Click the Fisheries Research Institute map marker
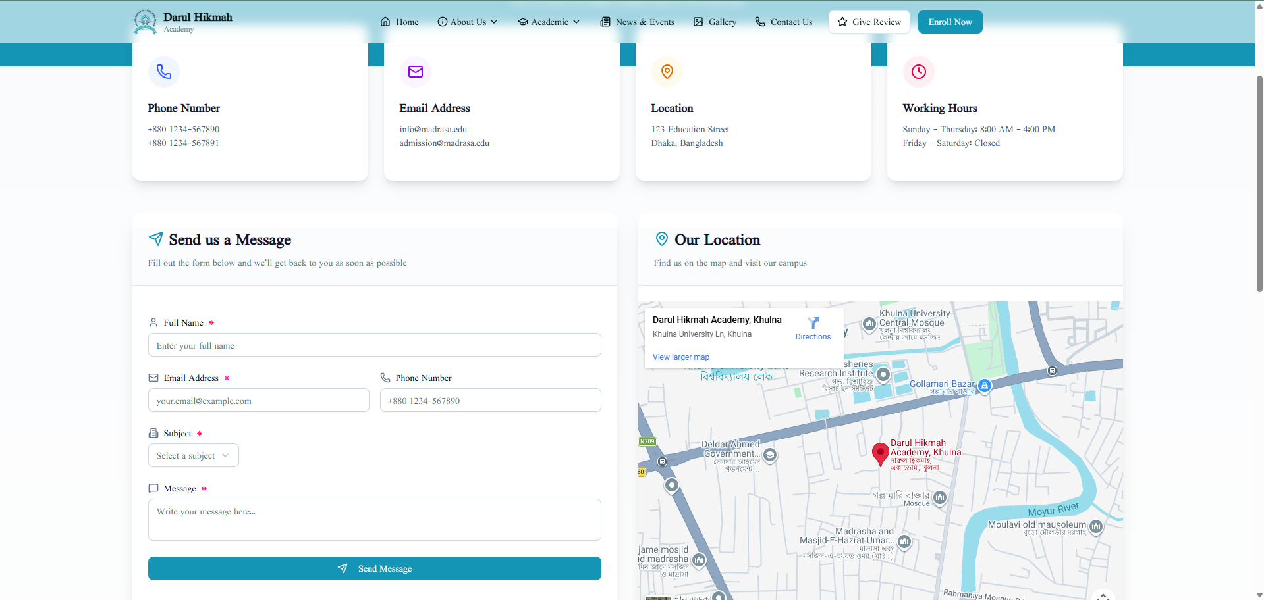 tap(883, 374)
